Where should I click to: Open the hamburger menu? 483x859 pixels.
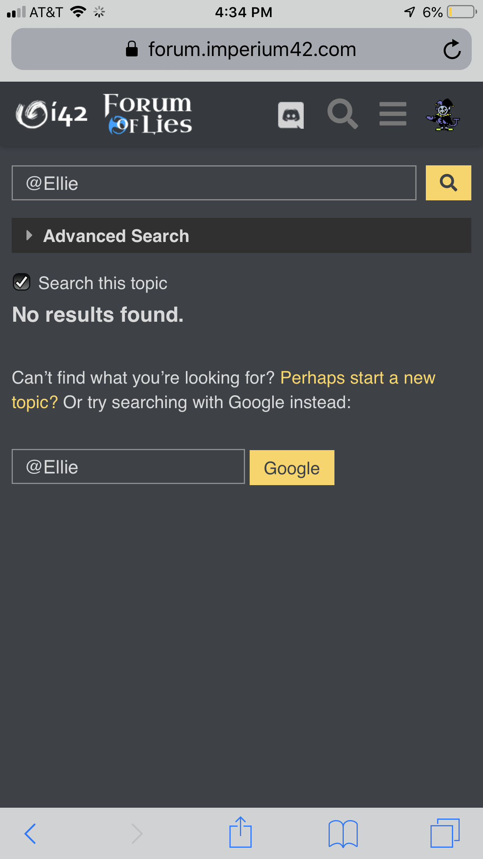(x=393, y=114)
